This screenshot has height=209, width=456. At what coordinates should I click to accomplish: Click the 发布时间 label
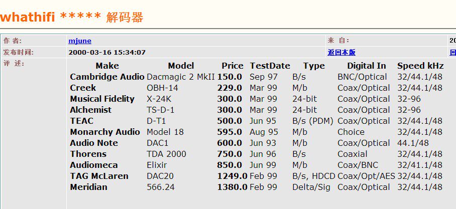pyautogui.click(x=18, y=52)
